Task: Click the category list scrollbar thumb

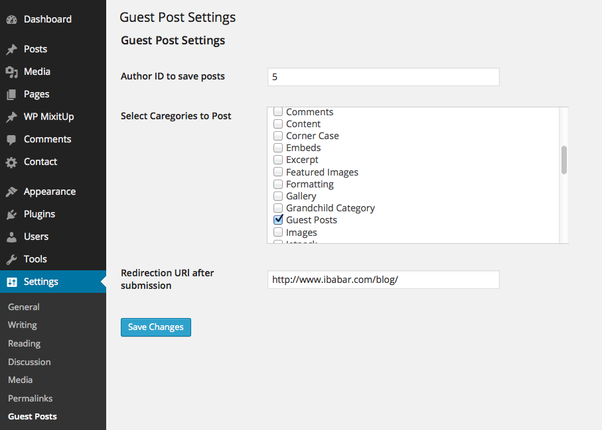Action: [564, 160]
